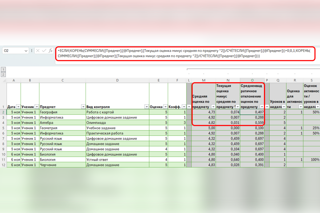Click the cancel X icon in formula bar
The image size is (320, 213).
(x=38, y=51)
